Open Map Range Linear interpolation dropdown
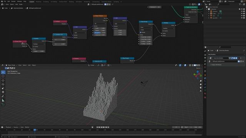Viewport: 246px width, 138px height. click(x=146, y=30)
